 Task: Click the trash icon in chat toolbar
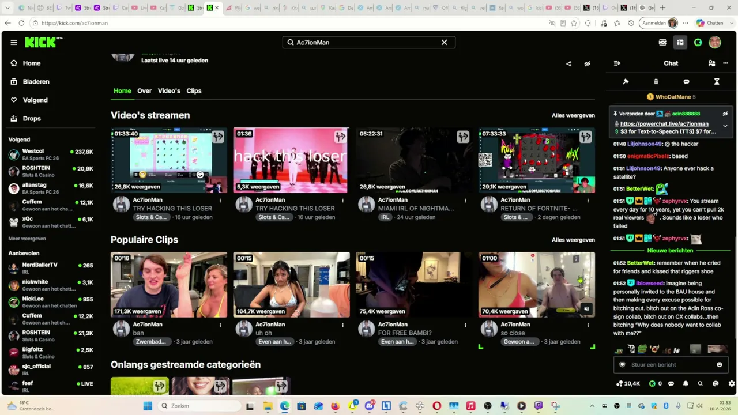click(x=656, y=82)
